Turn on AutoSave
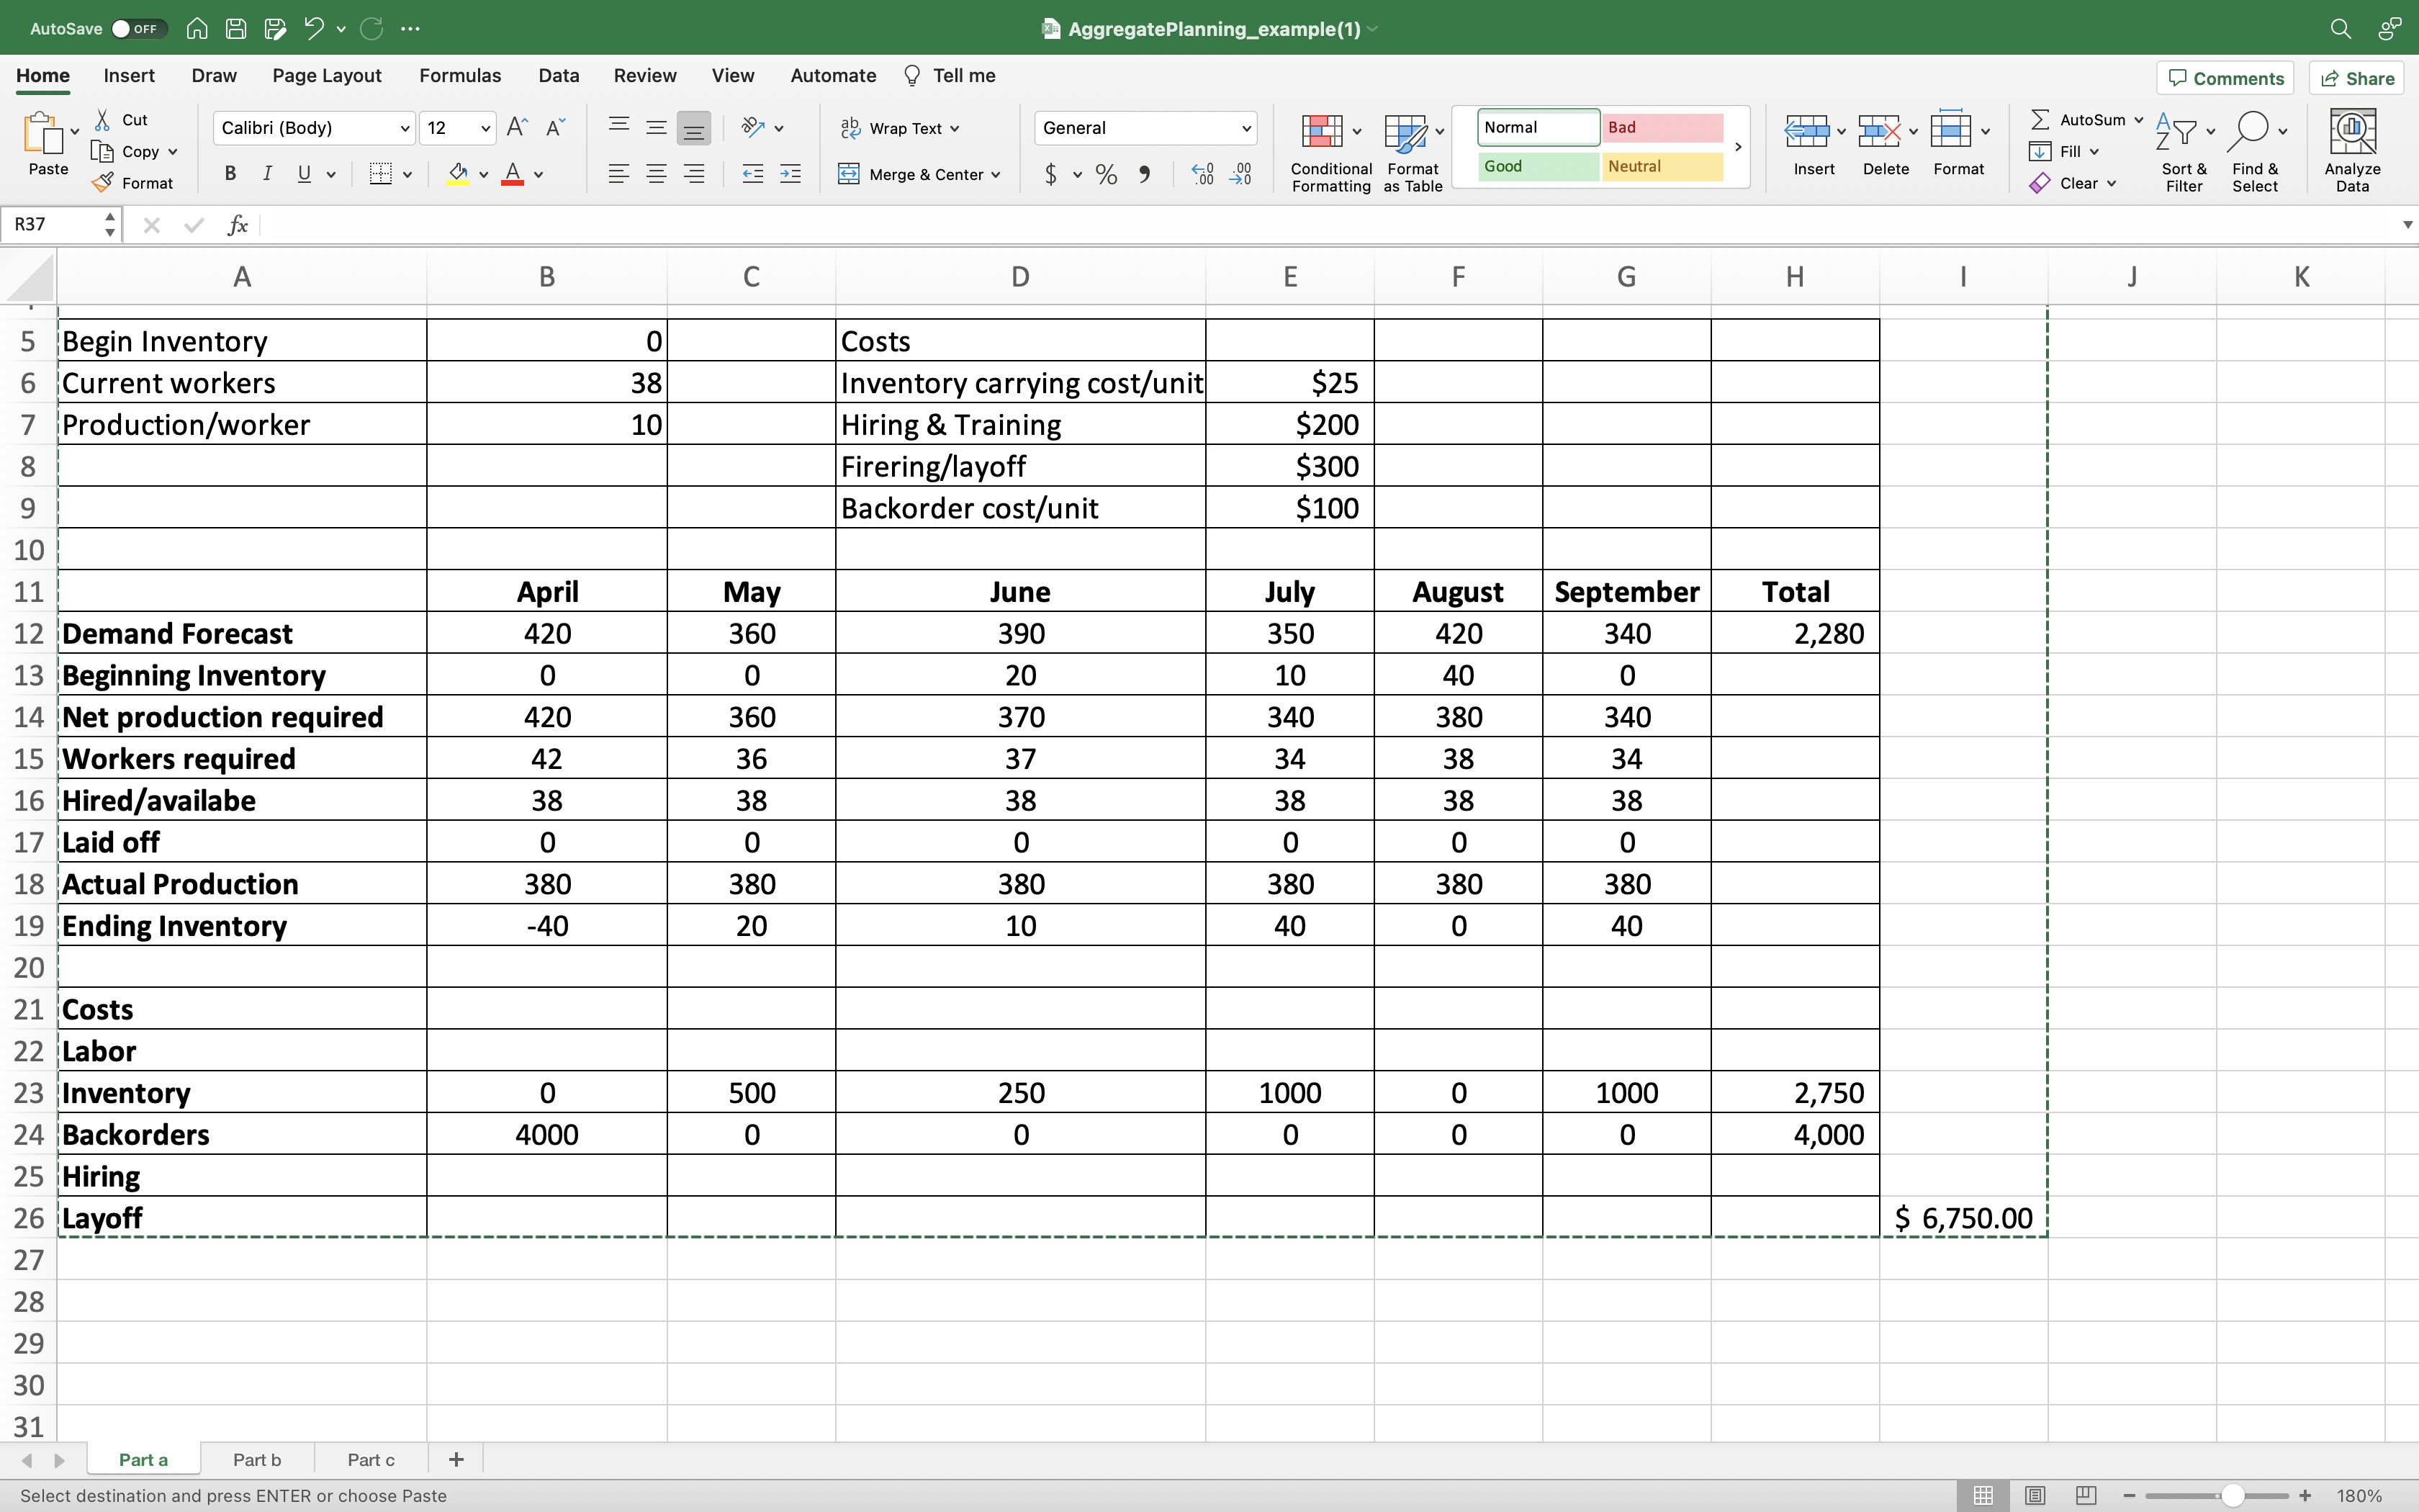The width and height of the screenshot is (2419, 1512). point(139,29)
